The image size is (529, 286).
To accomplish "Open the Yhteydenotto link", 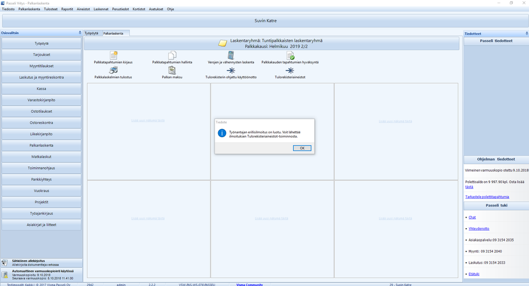I will click(479, 229).
